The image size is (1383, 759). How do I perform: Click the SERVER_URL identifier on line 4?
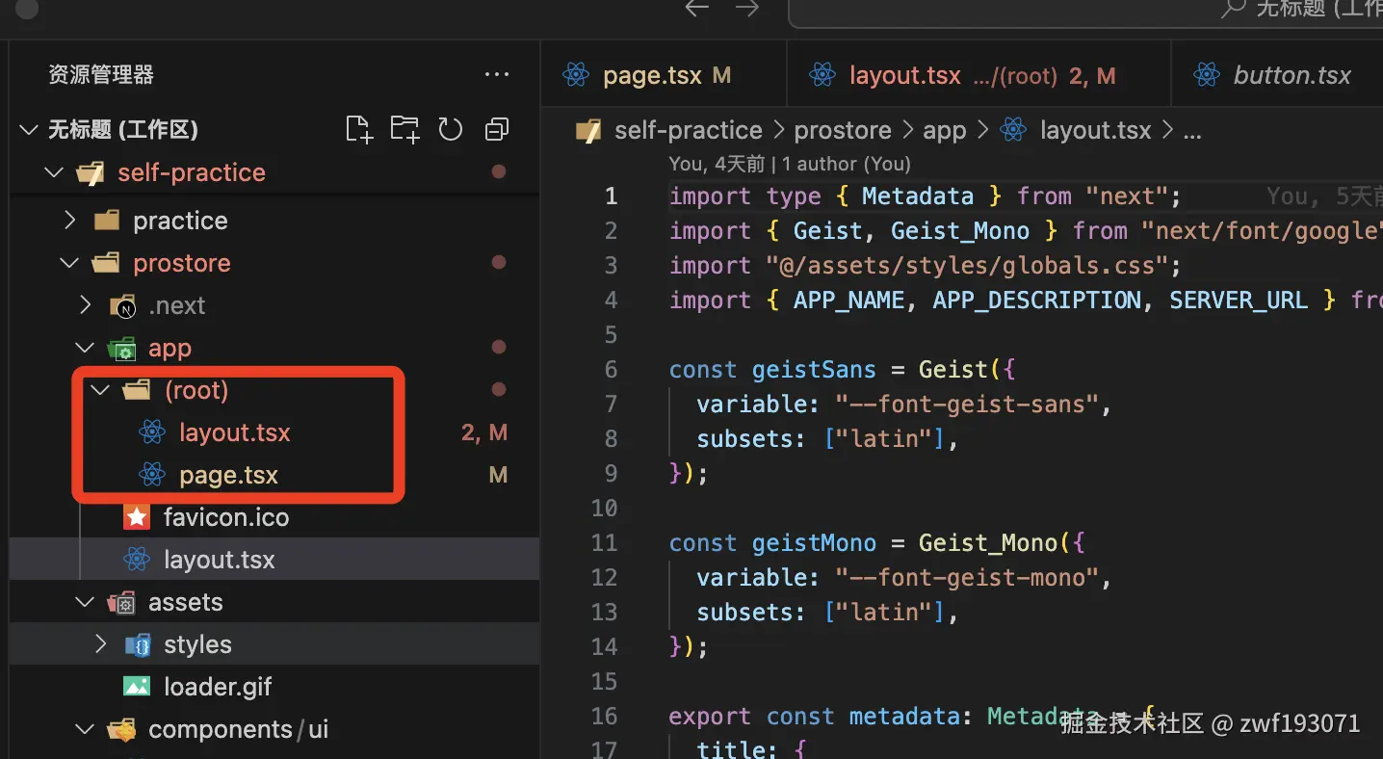pyautogui.click(x=1239, y=301)
